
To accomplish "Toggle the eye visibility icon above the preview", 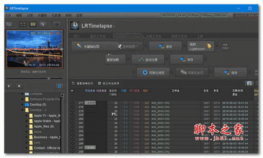I will pos(57,25).
